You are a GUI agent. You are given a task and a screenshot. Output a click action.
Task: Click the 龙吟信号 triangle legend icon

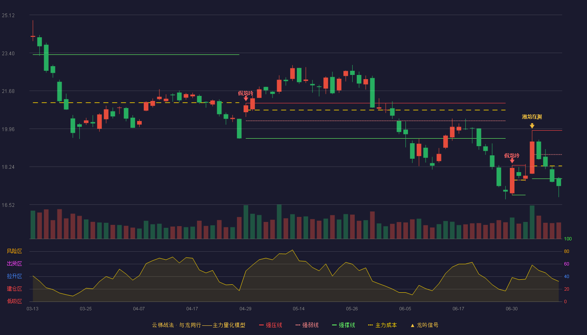(413, 325)
